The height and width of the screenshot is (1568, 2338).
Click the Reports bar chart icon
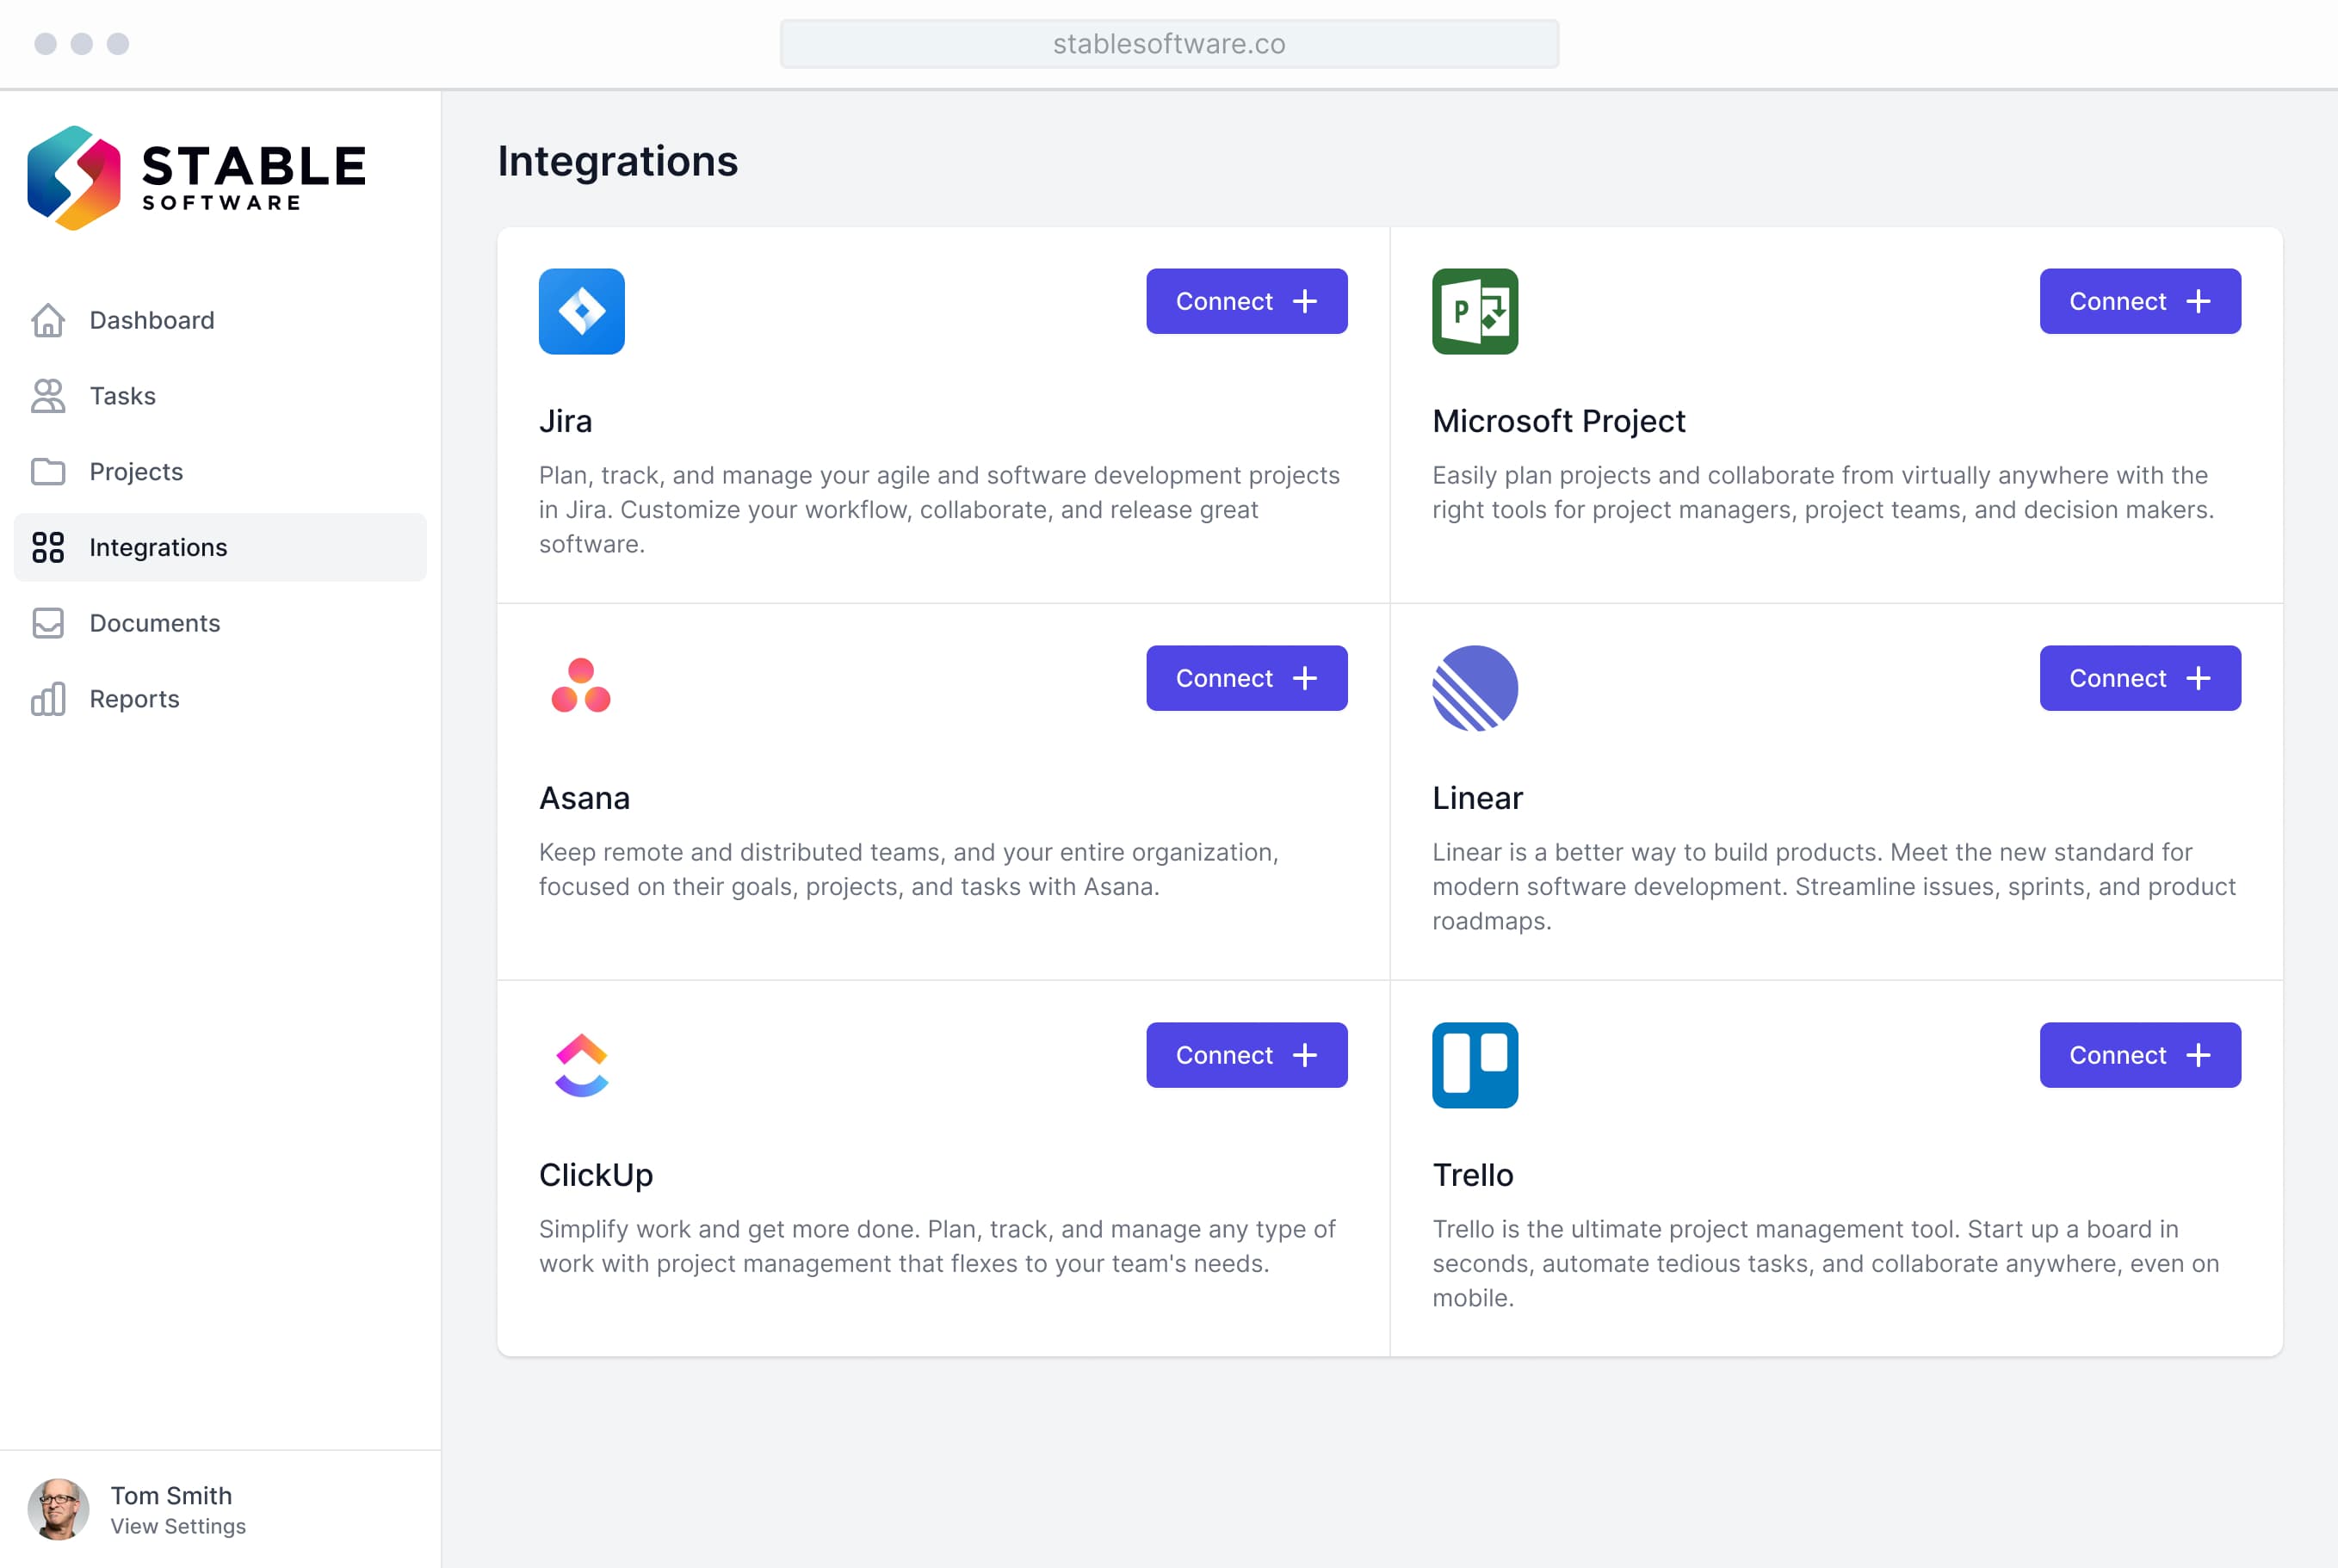48,699
